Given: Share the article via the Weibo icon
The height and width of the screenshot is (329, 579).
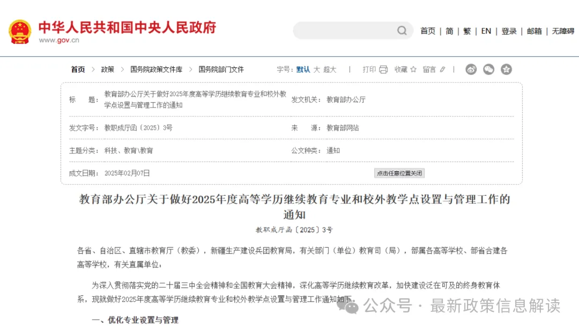Looking at the screenshot, I should click(x=471, y=69).
